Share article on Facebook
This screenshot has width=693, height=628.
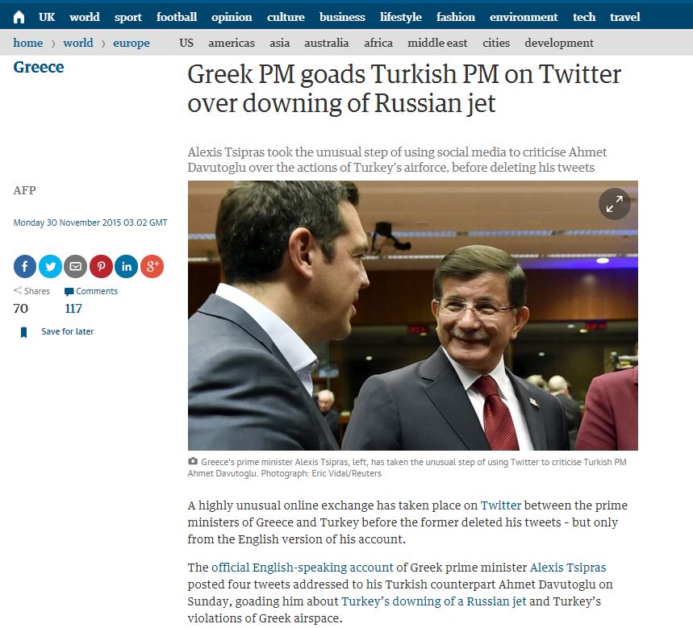[x=25, y=266]
